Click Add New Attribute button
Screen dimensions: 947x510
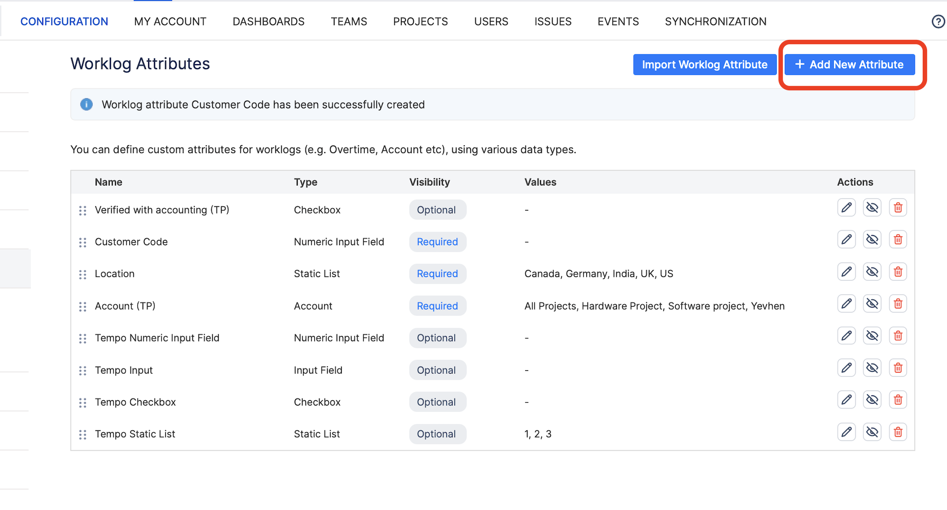(849, 65)
